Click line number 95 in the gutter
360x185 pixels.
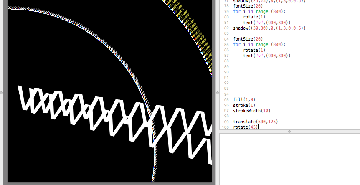[x=226, y=99]
